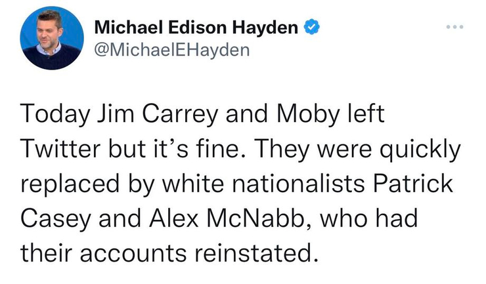The image size is (486, 284).
Task: Click the word "accounts" in last line
Action: (133, 254)
